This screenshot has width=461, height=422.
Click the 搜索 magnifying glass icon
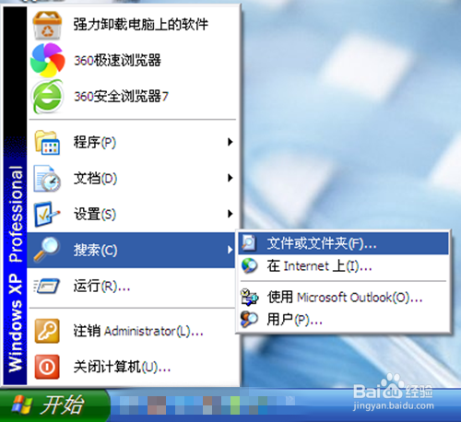[47, 250]
